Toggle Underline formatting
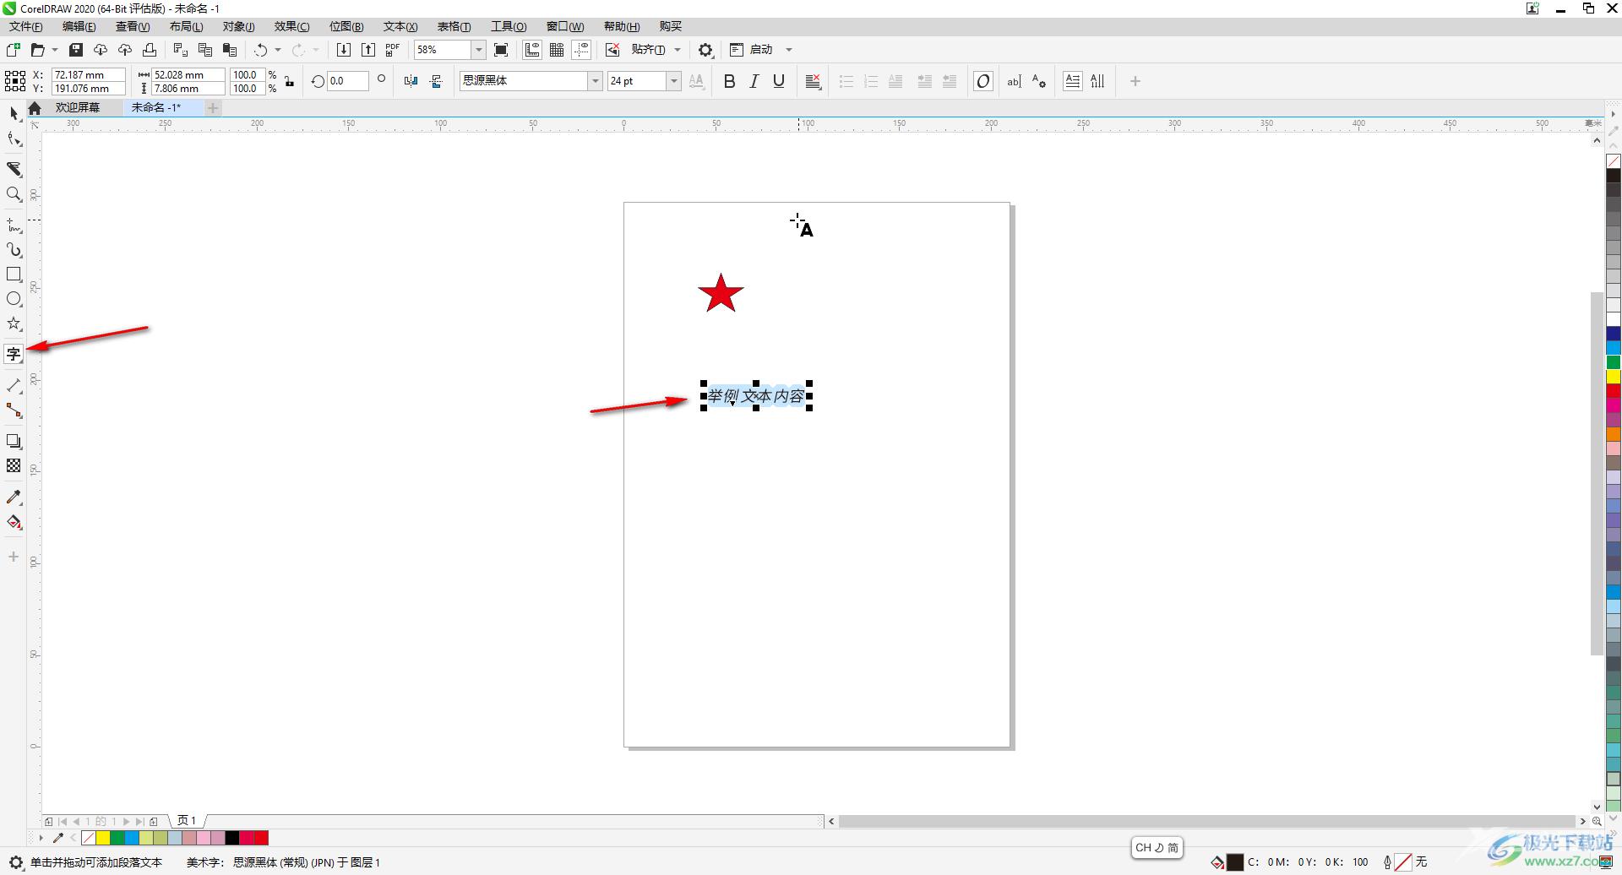 (779, 81)
